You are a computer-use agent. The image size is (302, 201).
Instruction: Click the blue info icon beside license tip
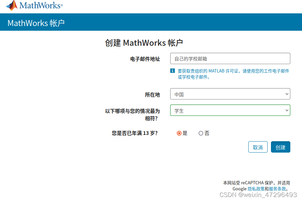point(172,71)
